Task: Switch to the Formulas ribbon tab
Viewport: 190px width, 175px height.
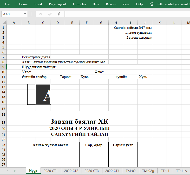Action: coord(79,4)
